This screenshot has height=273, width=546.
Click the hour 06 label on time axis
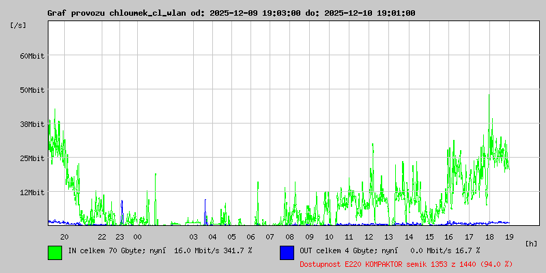(x=250, y=237)
